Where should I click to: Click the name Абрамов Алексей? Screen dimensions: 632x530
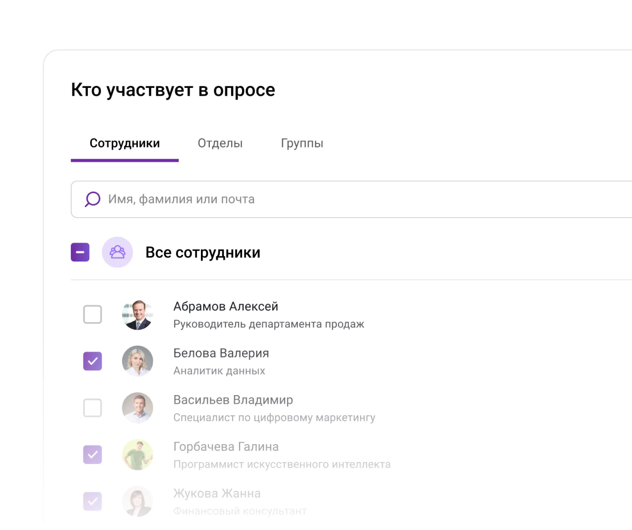tap(226, 306)
